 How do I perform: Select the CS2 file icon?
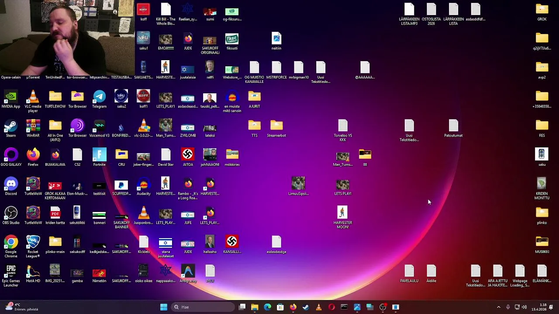[77, 157]
